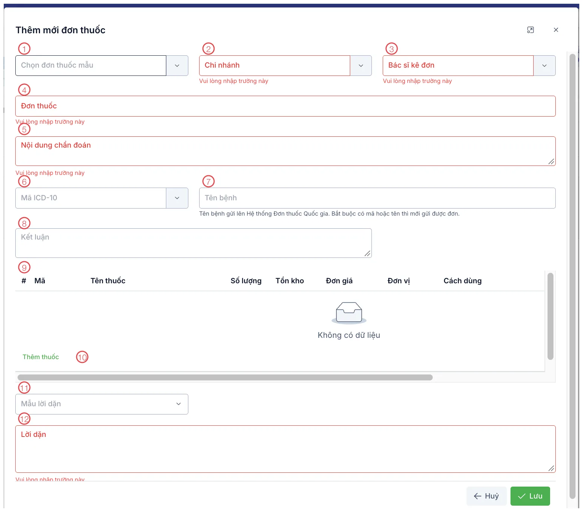Click the dialog's main vertical scrollbar
Viewport: 583px width, 512px height.
572,276
